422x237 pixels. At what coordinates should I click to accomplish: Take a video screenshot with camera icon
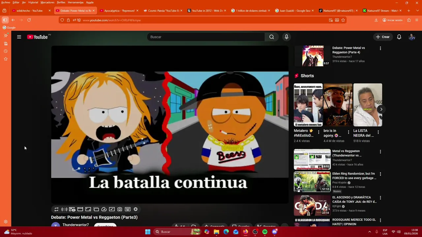[x=120, y=209]
